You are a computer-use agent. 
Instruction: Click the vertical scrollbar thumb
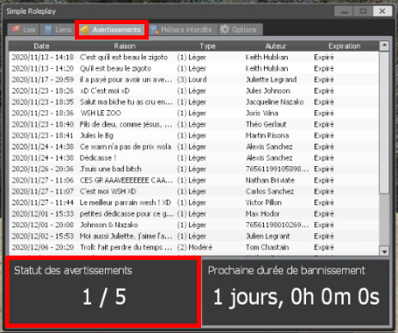pyautogui.click(x=384, y=122)
